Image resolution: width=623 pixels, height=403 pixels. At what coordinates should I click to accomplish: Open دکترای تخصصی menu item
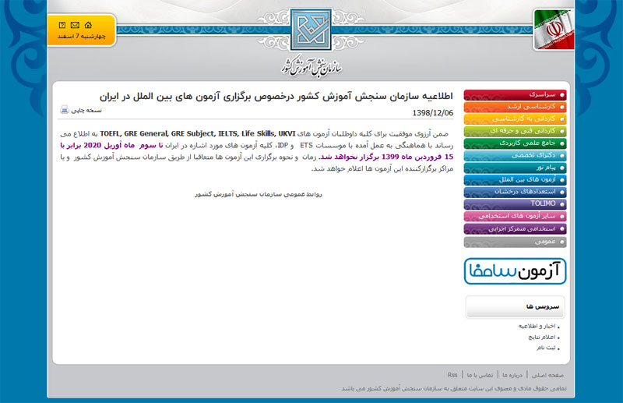point(515,156)
